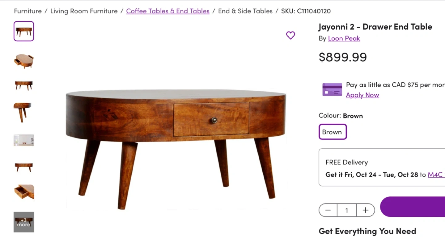445x243 pixels.
Task: Click the Apply Now financing link
Action: (x=362, y=95)
